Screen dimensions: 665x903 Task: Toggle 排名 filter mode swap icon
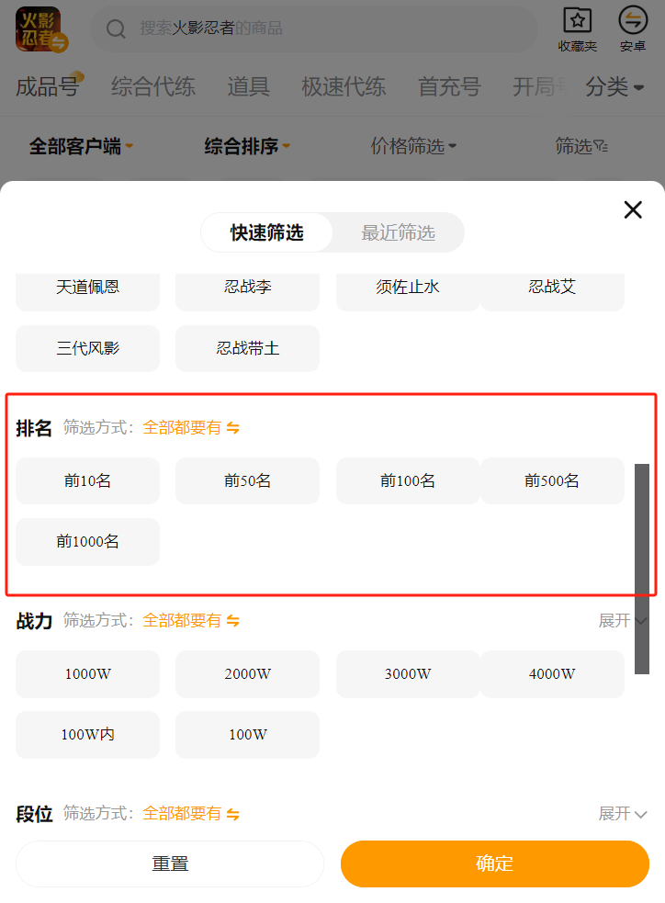click(x=233, y=428)
